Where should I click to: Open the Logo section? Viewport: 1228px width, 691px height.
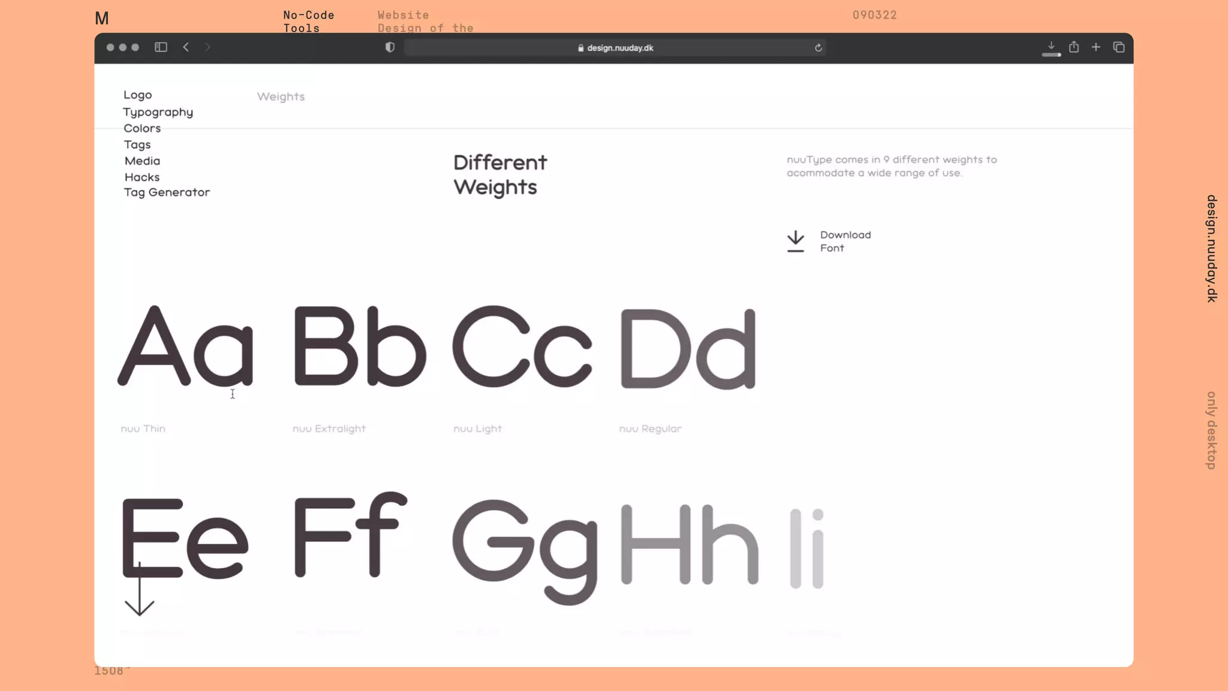(137, 95)
